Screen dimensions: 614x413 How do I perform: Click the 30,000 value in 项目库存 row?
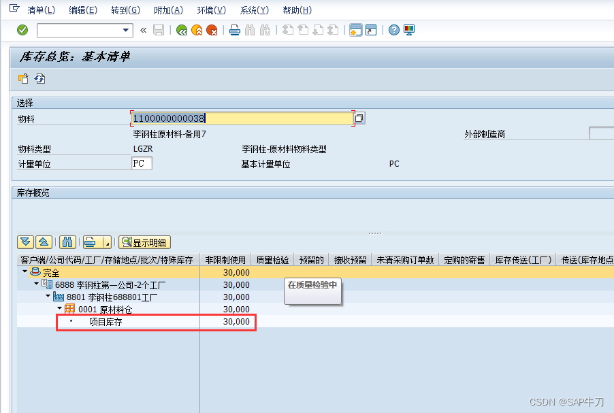(236, 321)
